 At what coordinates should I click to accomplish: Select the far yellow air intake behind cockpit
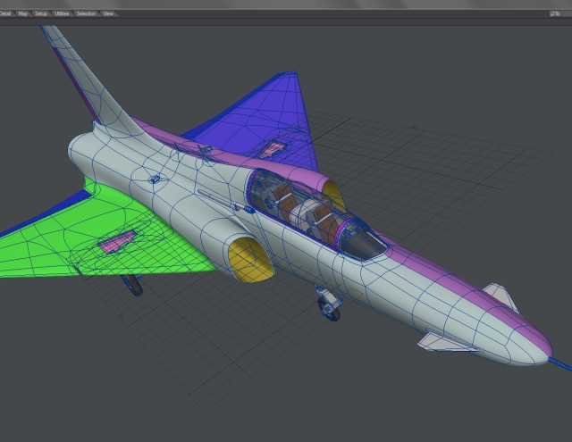point(334,196)
